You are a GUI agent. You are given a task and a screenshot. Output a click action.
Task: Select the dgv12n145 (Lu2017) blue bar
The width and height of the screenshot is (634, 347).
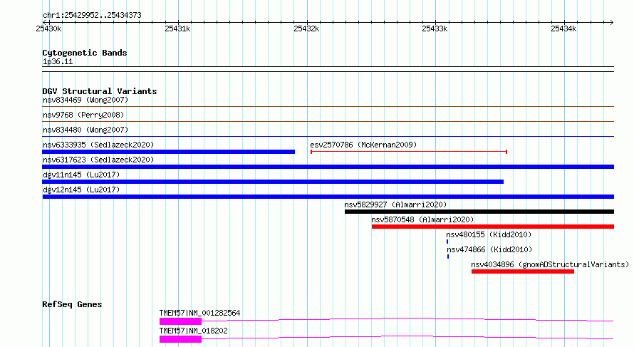click(328, 197)
